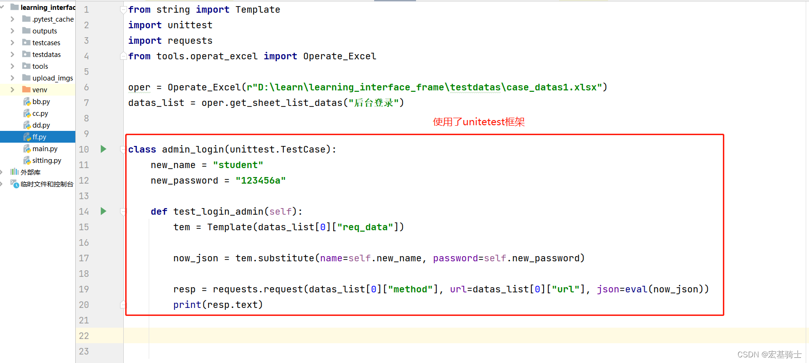Expand the outputs folder
The image size is (809, 363).
13,31
